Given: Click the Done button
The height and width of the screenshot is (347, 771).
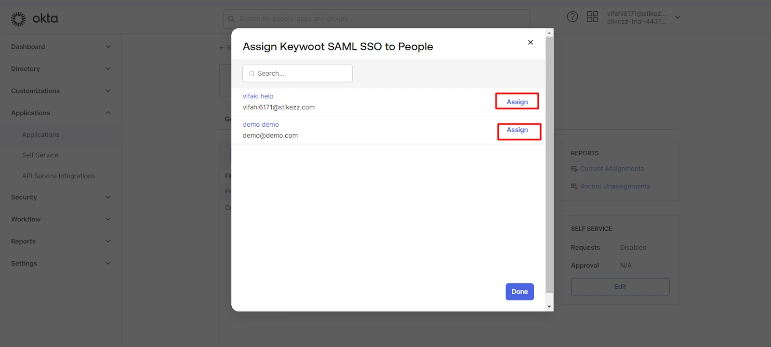Looking at the screenshot, I should [x=519, y=292].
